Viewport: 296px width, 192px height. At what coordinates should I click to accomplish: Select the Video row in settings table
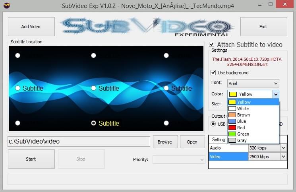coord(228,157)
